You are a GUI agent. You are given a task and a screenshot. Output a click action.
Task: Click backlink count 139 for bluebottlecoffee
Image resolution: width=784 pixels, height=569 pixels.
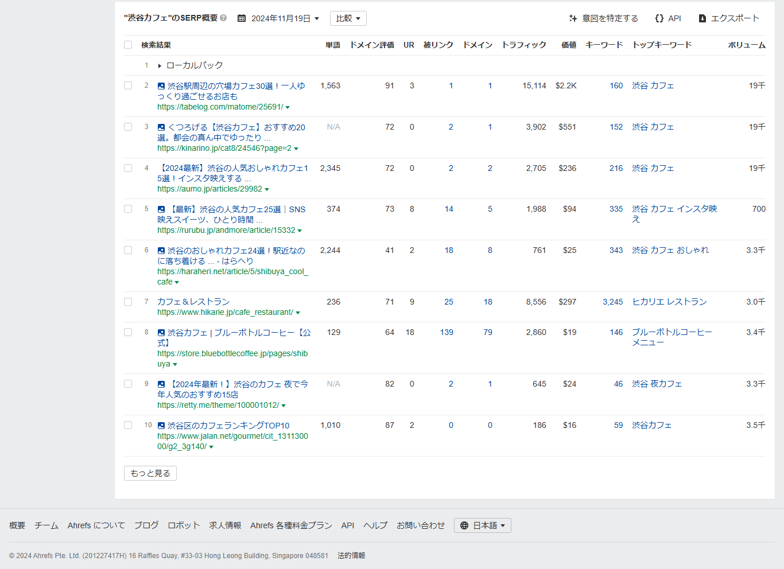pyautogui.click(x=447, y=332)
